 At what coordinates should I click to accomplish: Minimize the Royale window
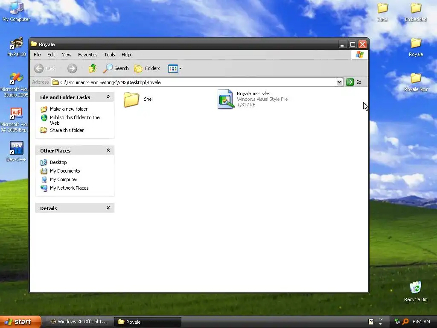click(342, 44)
